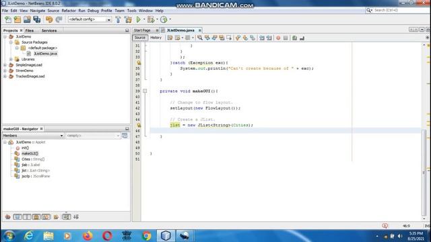Toggle Sort by Source in Navigator
431x242 pixels.
point(76,216)
